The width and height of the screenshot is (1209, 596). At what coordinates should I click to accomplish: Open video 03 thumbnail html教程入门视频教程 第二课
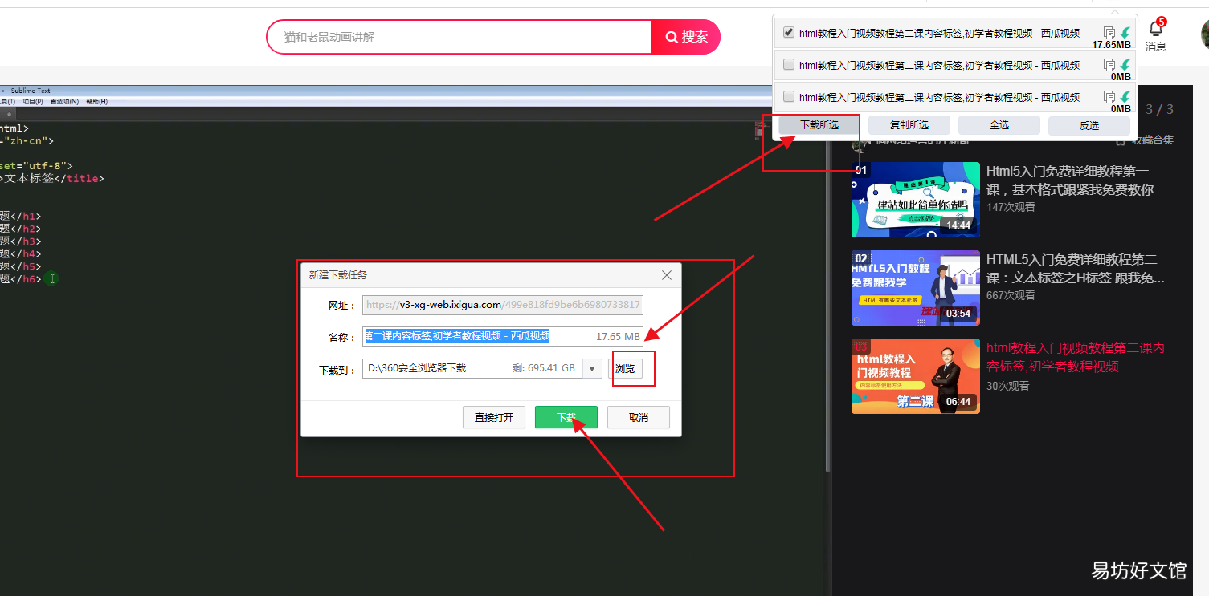pos(916,376)
